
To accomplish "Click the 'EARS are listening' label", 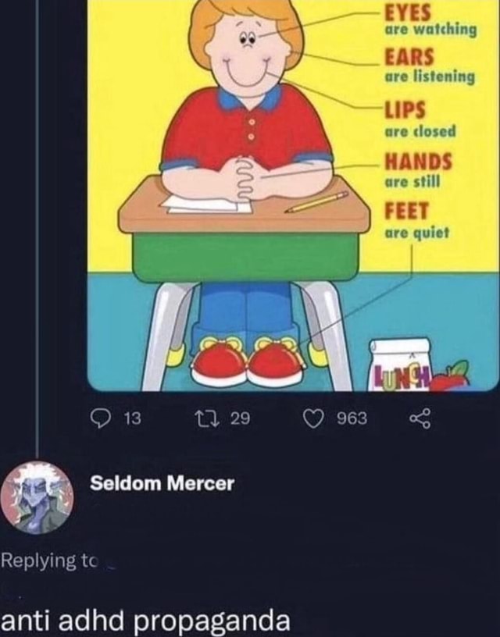I will 427,68.
